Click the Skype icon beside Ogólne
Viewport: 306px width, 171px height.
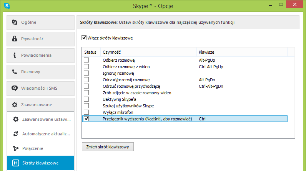click(15, 22)
